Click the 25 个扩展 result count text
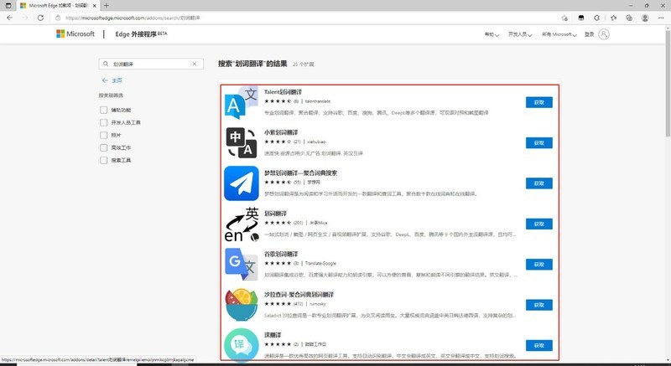671x366 pixels. click(x=304, y=64)
